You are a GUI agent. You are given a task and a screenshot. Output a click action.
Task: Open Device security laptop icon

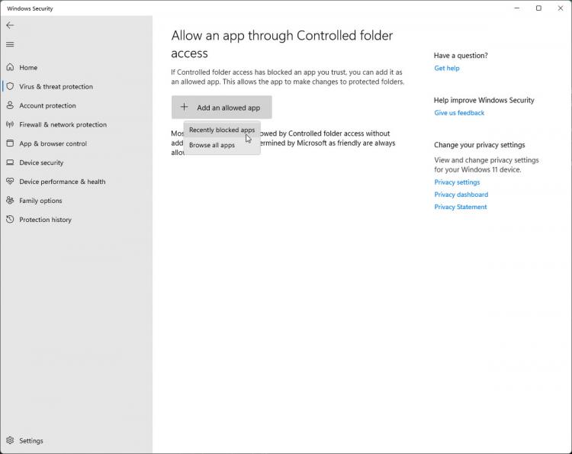(x=10, y=162)
